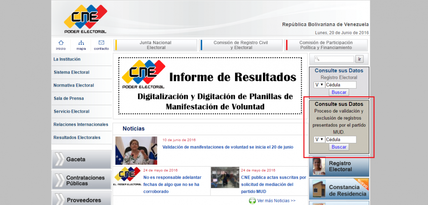Click the date Lunes, 20 de Junio de 2016

coord(342,33)
